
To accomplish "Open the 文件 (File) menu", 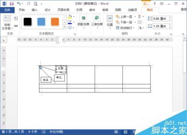I will coord(7,10).
